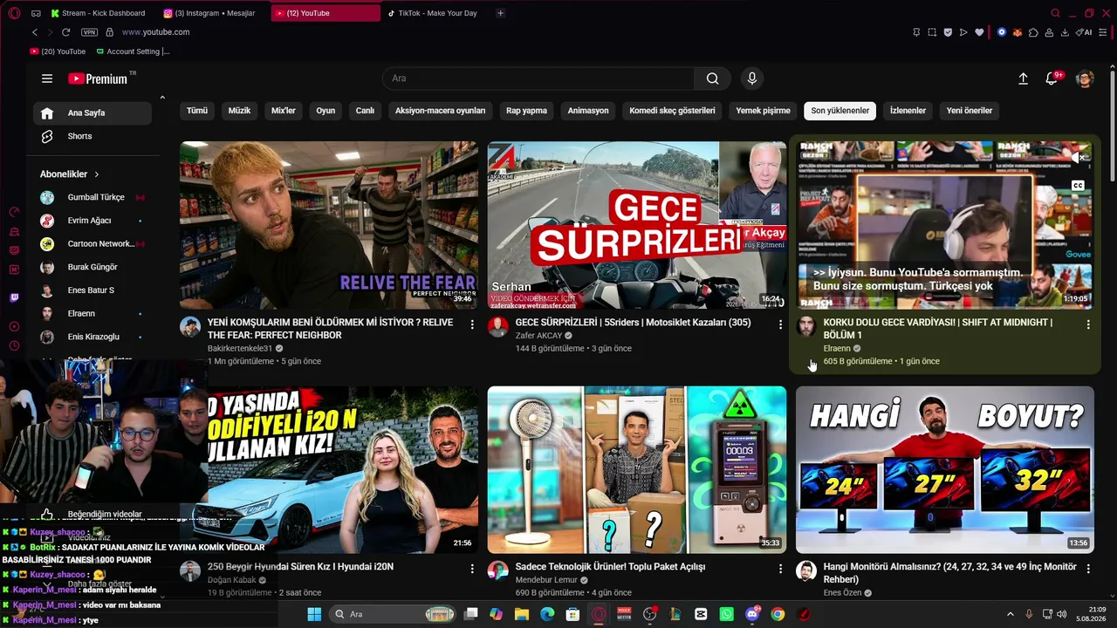This screenshot has width=1117, height=628.
Task: Click the Opera heart bookmark icon
Action: [x=979, y=32]
